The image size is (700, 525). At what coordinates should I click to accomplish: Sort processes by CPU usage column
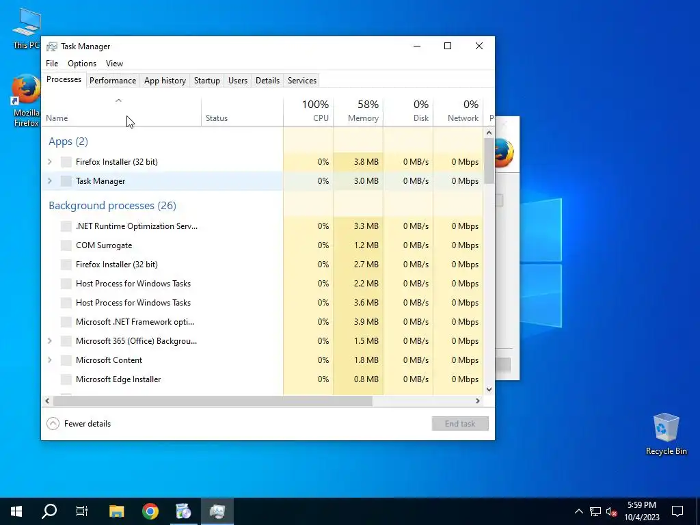click(x=308, y=111)
